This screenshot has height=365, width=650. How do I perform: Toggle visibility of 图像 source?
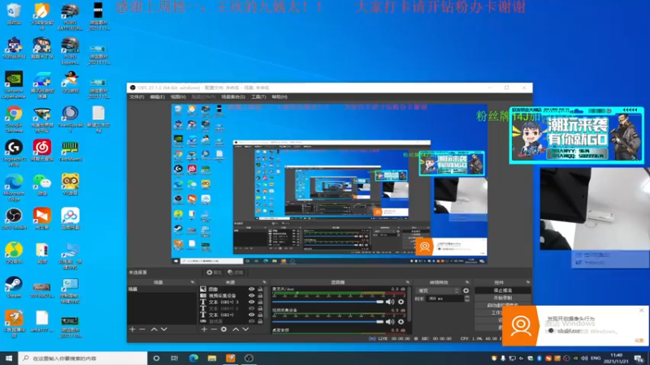[251, 290]
